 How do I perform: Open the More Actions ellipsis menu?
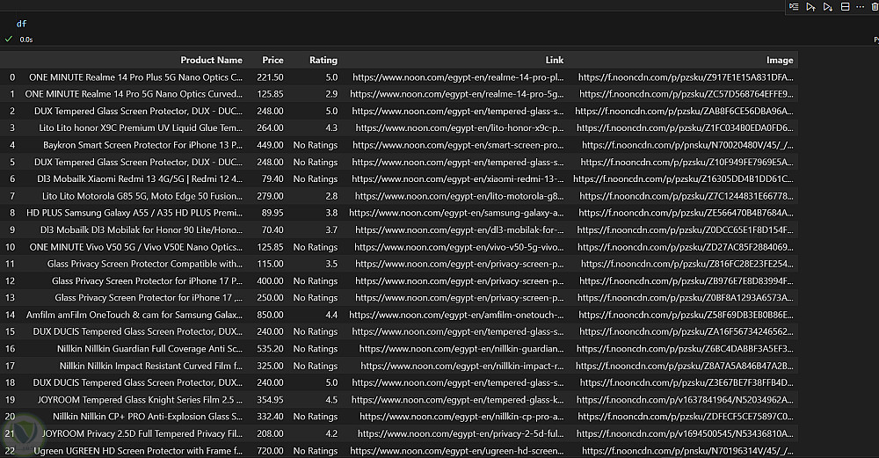coord(860,7)
